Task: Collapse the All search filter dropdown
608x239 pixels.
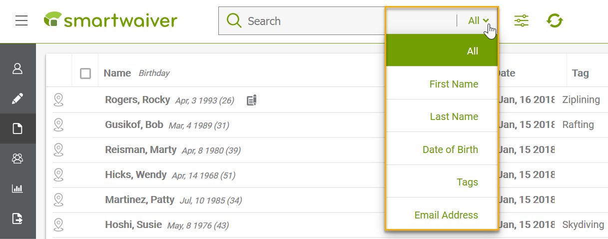Action: click(x=478, y=21)
